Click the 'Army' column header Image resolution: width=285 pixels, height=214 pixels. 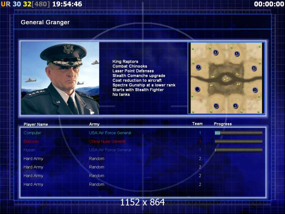pyautogui.click(x=94, y=124)
